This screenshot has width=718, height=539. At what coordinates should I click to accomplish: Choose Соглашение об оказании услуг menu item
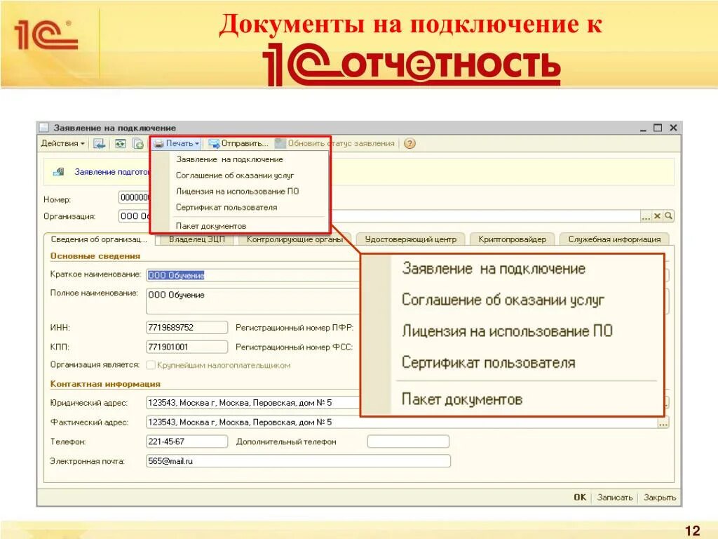(235, 175)
